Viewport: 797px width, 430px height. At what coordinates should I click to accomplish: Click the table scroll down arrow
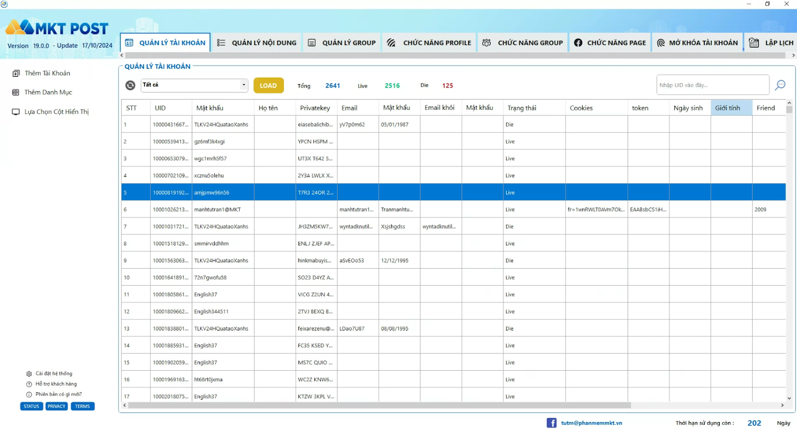tap(789, 398)
